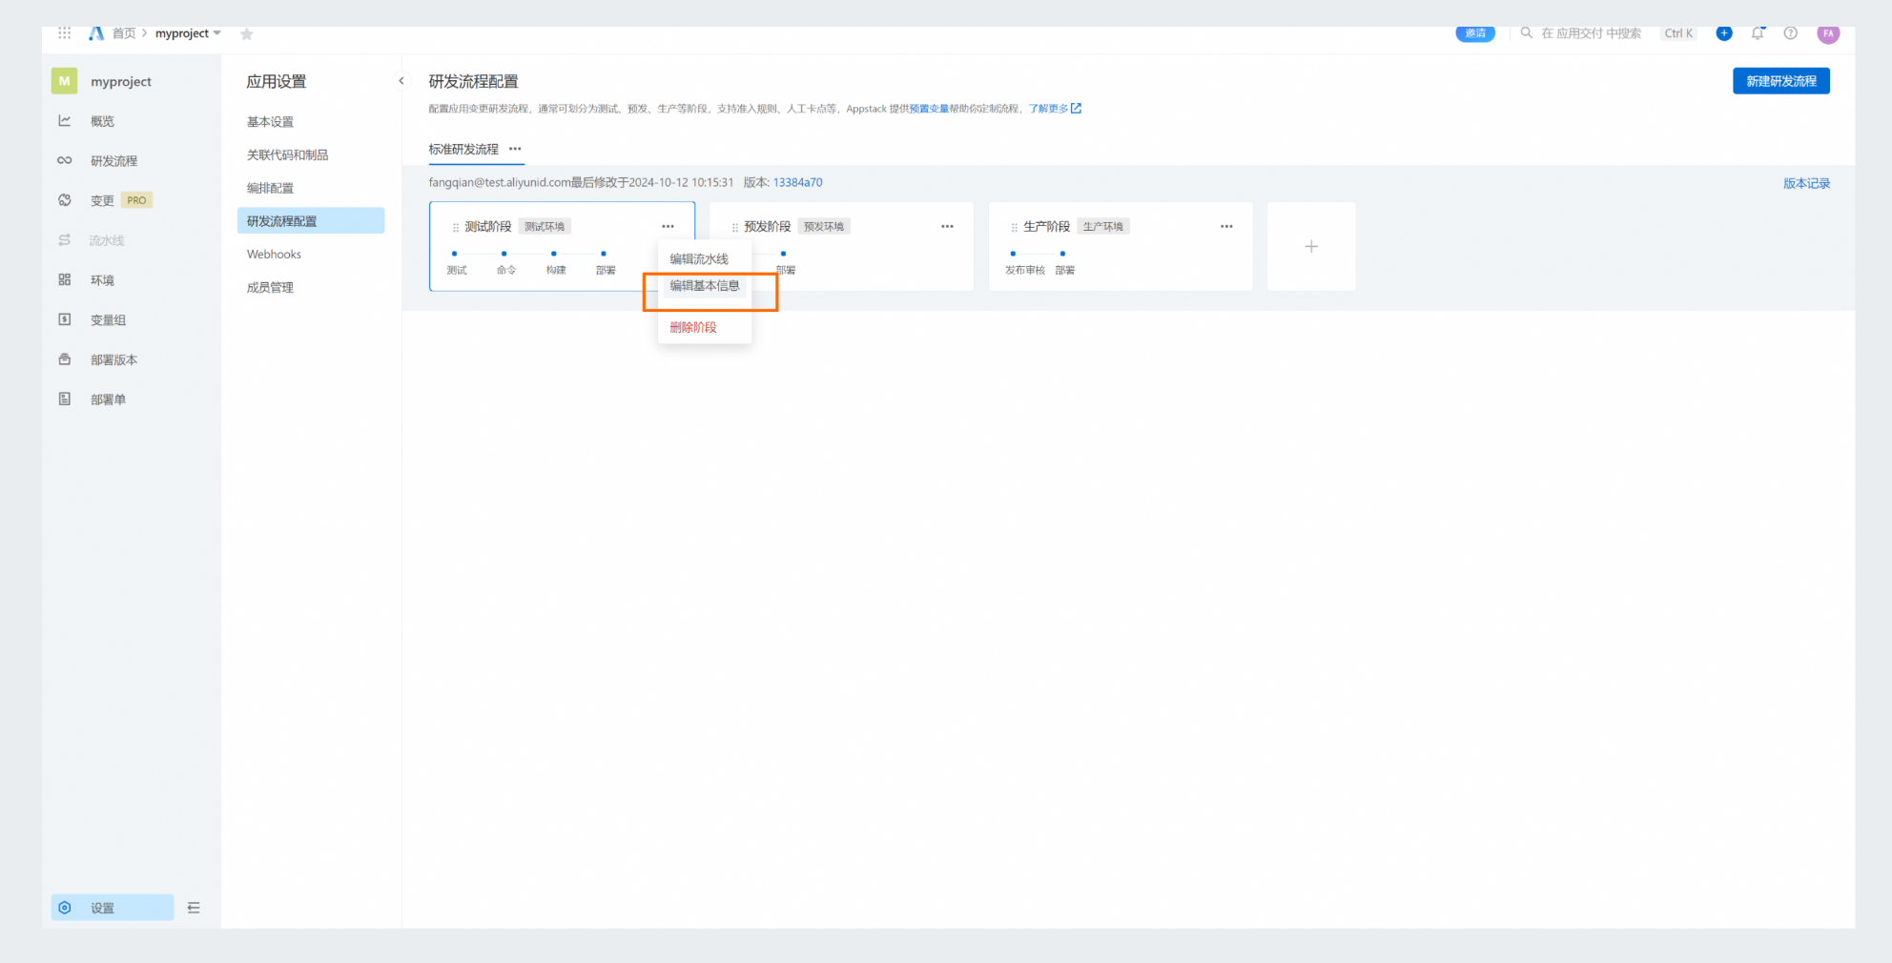Open the FA user avatar menu
Viewport: 1892px width, 963px height.
coord(1828,33)
